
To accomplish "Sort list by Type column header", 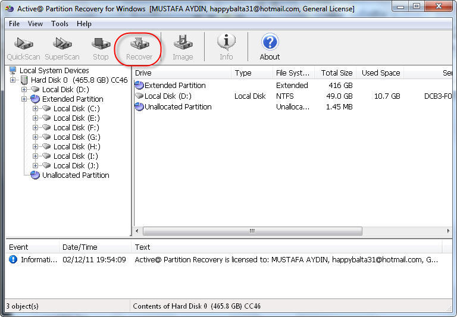I will (252, 73).
